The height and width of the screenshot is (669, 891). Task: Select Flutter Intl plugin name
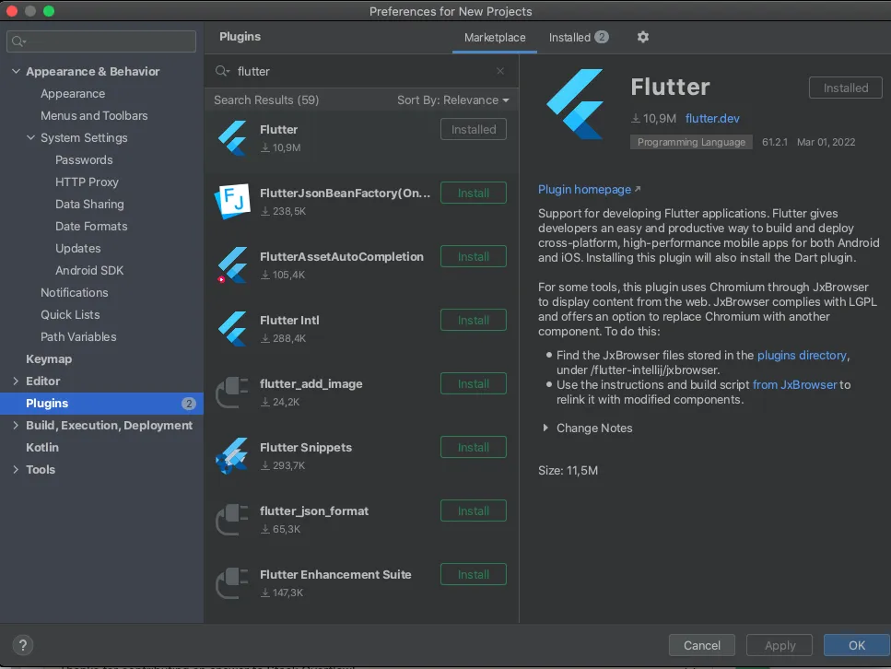[x=289, y=320]
